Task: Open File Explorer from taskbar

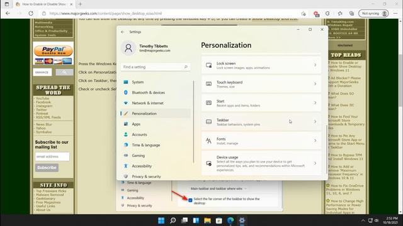Action: coord(207,220)
